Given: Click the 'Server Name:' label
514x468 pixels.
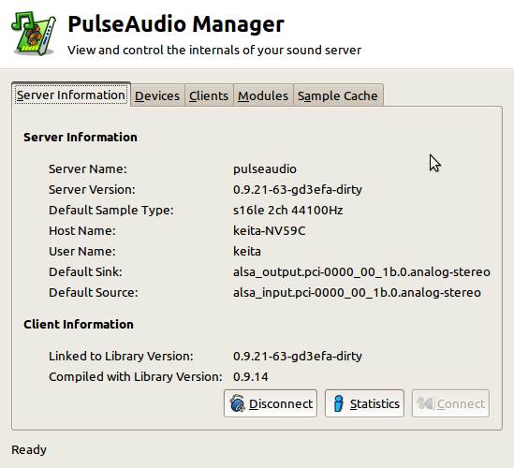Looking at the screenshot, I should (88, 169).
